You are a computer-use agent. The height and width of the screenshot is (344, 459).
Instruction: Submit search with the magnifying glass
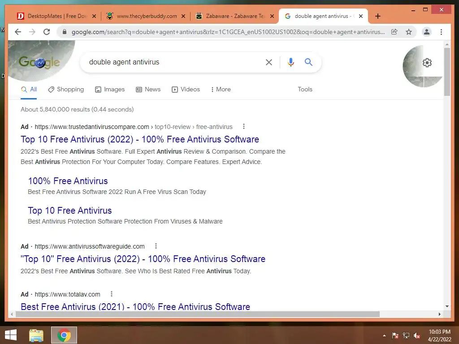pos(308,62)
